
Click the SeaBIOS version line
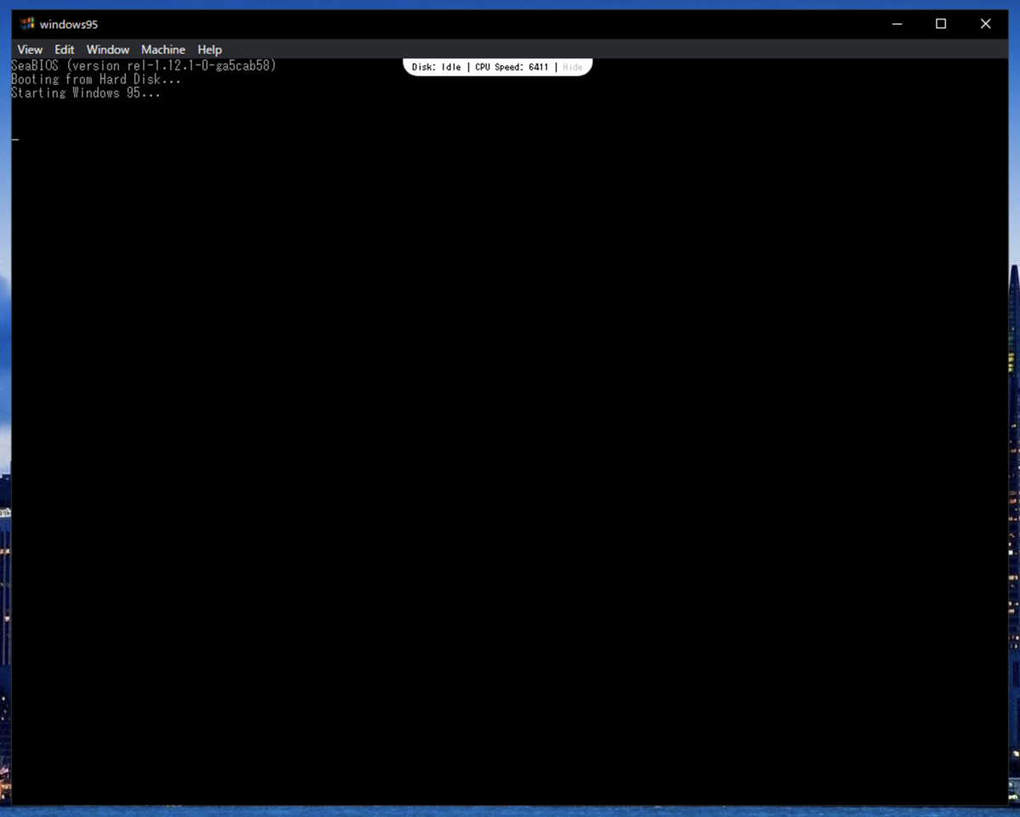(144, 65)
